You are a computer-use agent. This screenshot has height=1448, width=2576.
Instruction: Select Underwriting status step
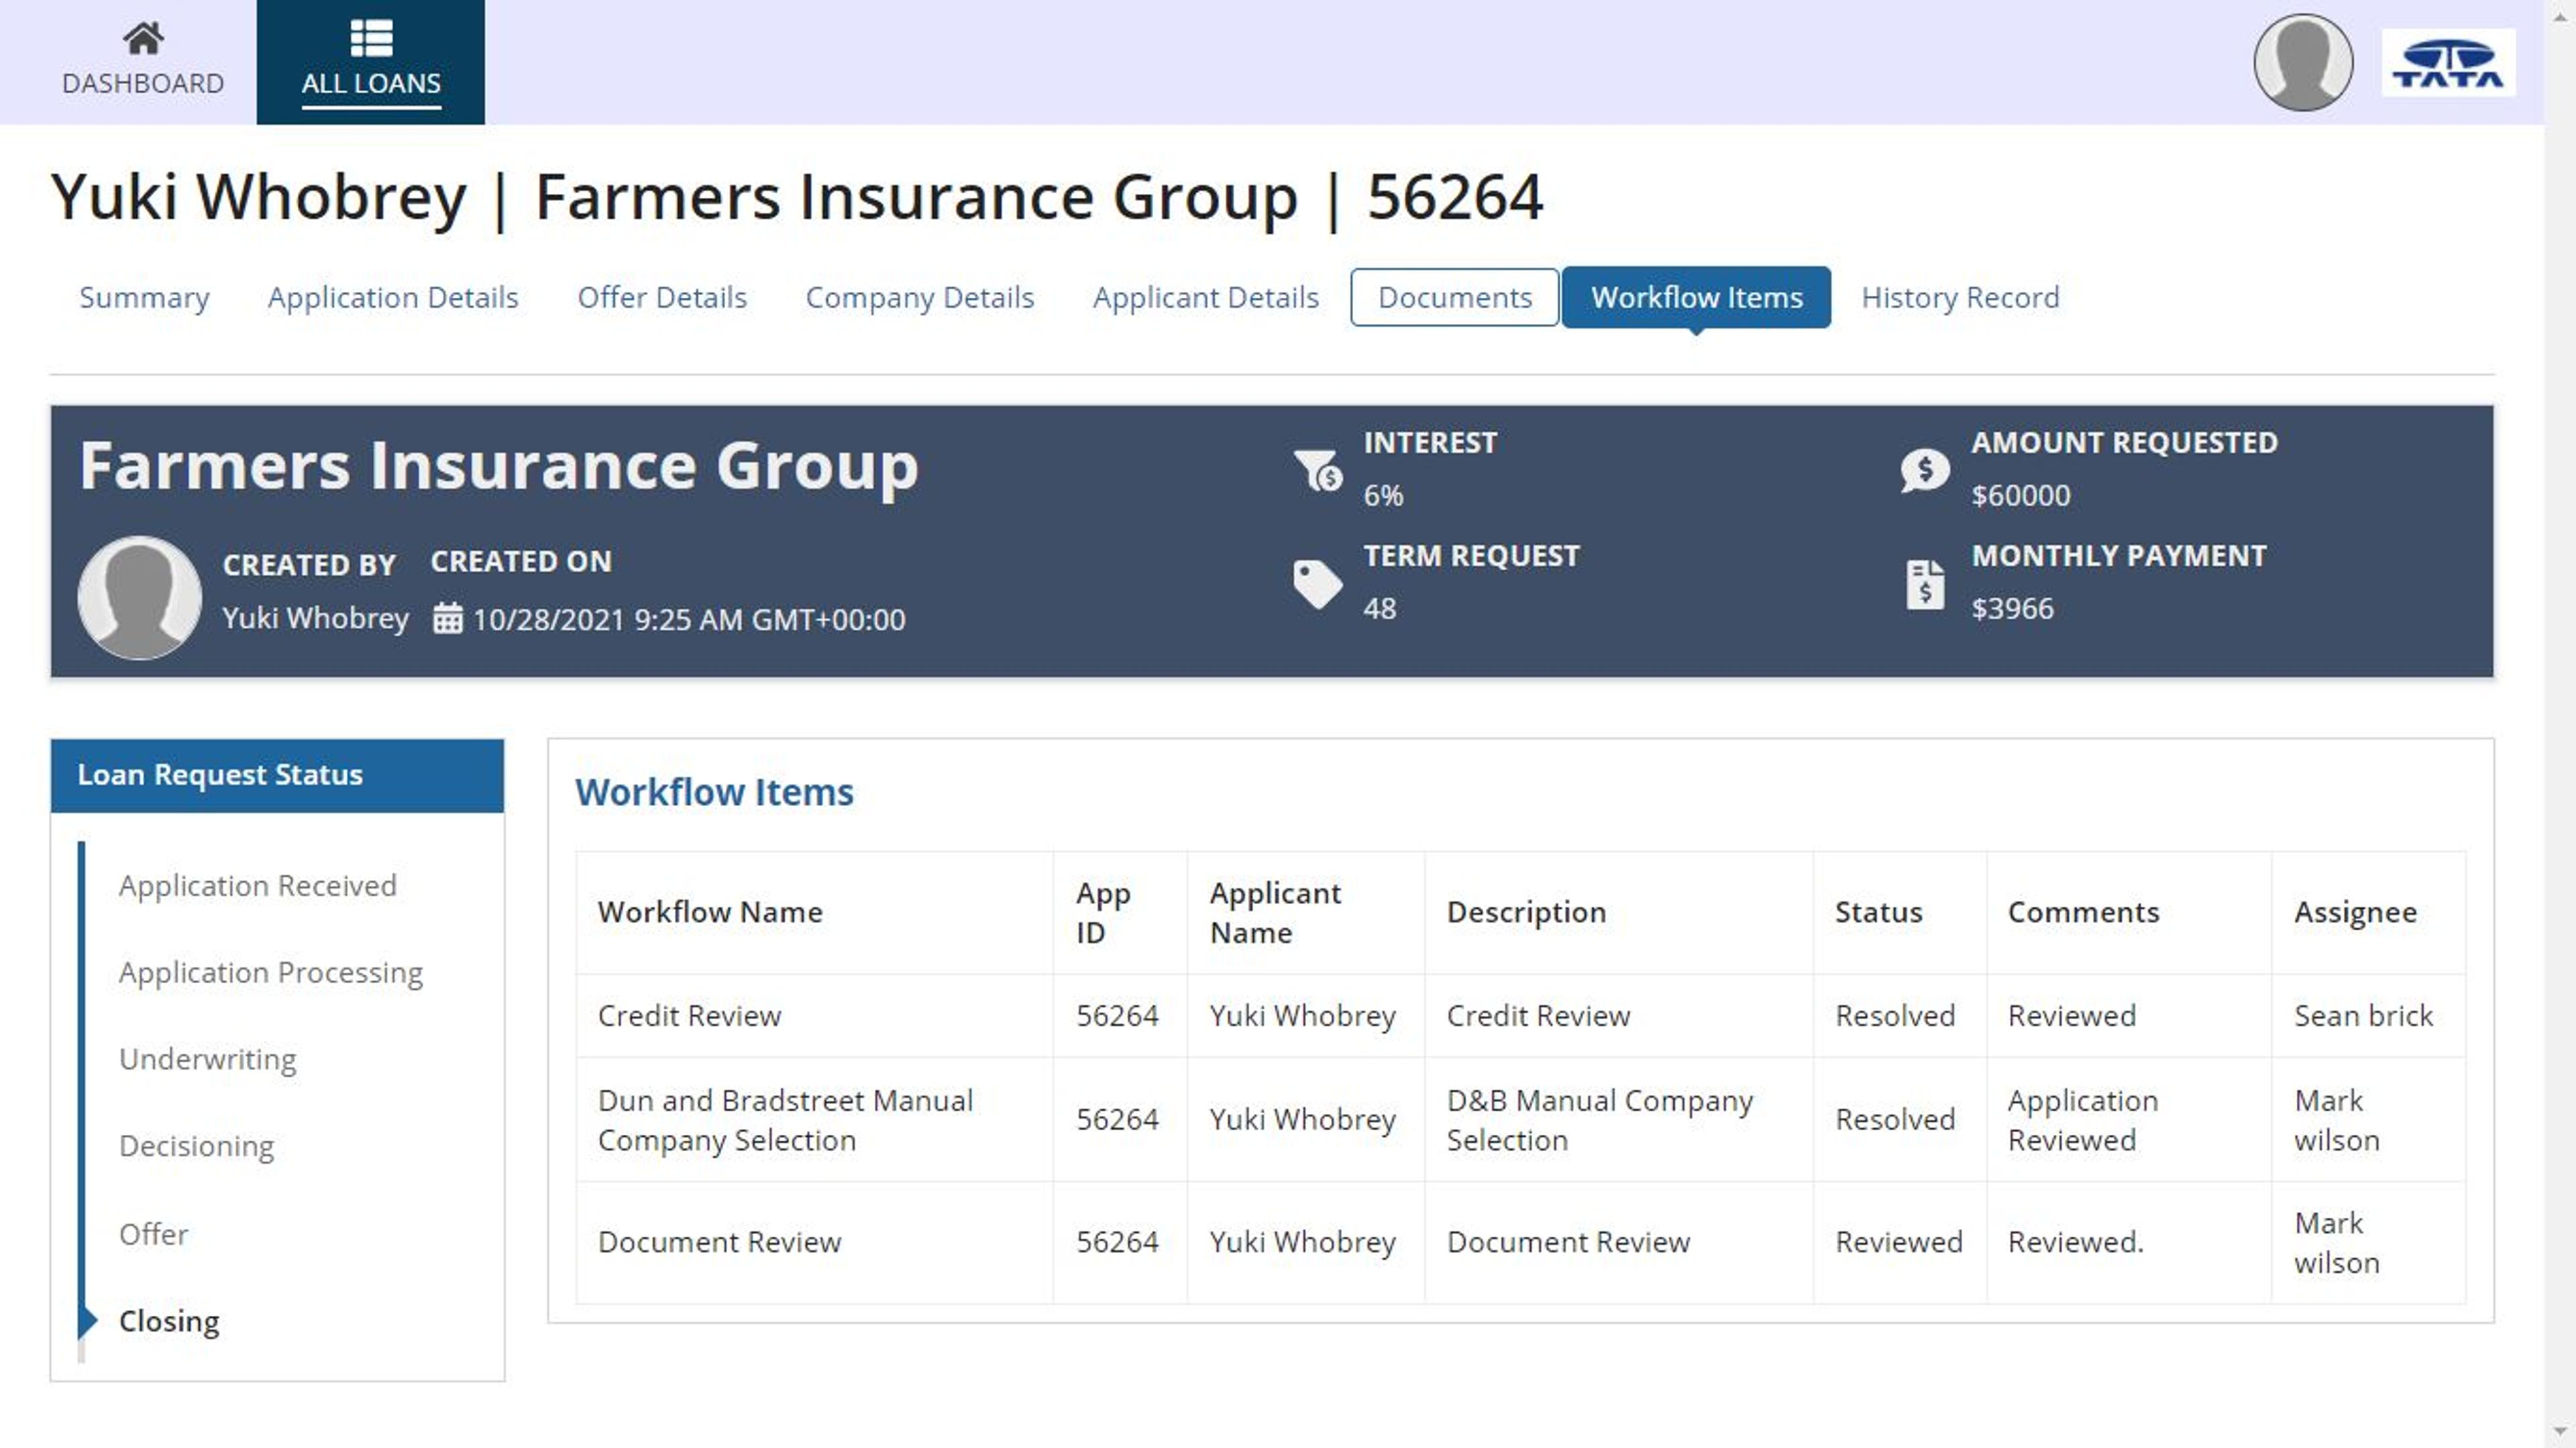207,1059
